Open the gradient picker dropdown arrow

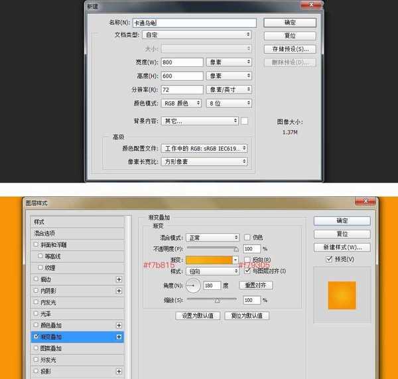pyautogui.click(x=235, y=260)
